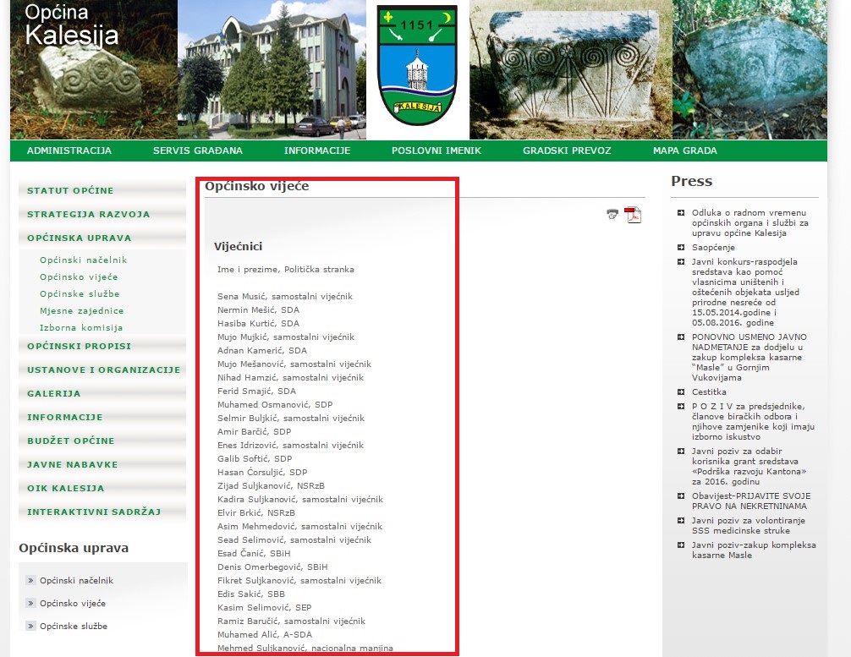This screenshot has height=657, width=851.
Task: Expand OPĆINSKA UPRAVA sidebar section
Action: tap(79, 238)
